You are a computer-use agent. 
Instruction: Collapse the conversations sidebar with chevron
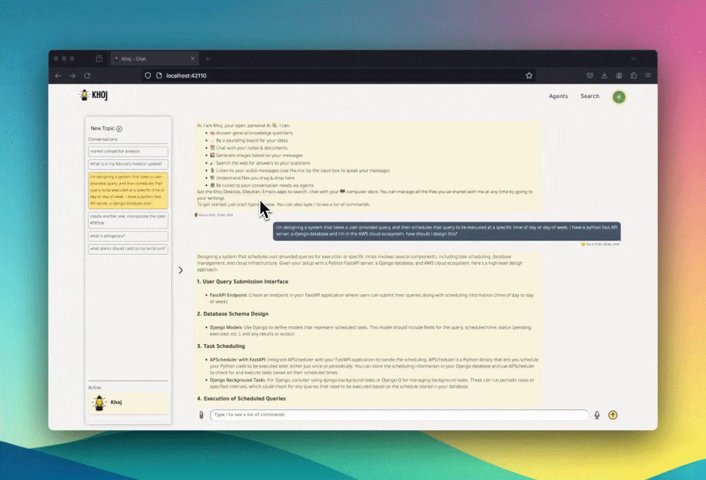pyautogui.click(x=180, y=270)
